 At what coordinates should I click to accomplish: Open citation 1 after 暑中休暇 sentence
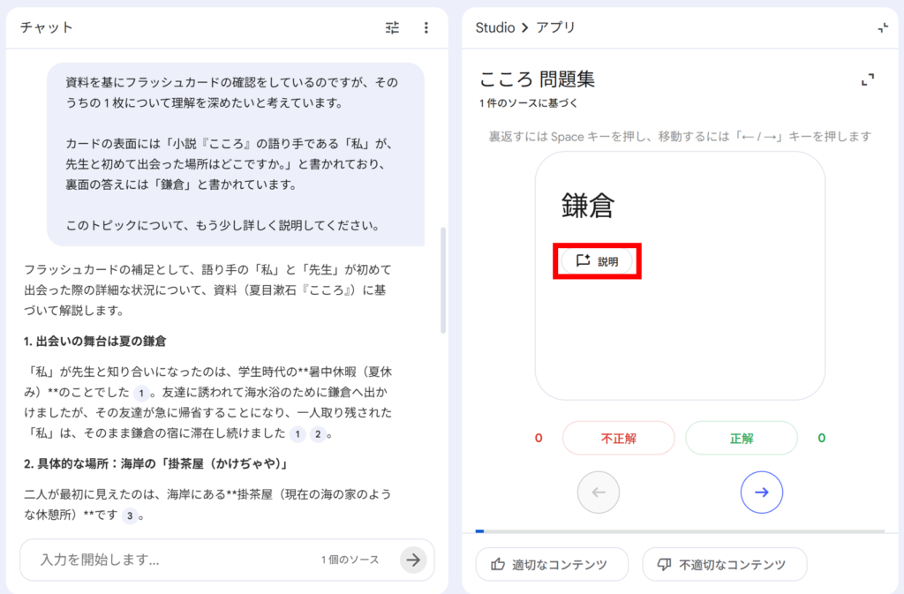141,392
